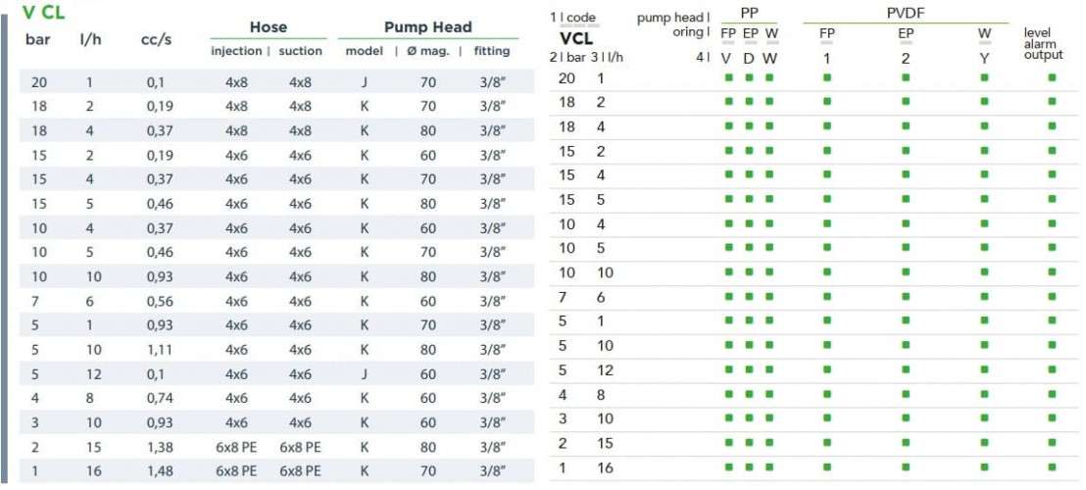Click the PVDF FP green square in the 18 bar 2 l/h row
Viewport: 1086px width, 490px height.
tap(826, 102)
